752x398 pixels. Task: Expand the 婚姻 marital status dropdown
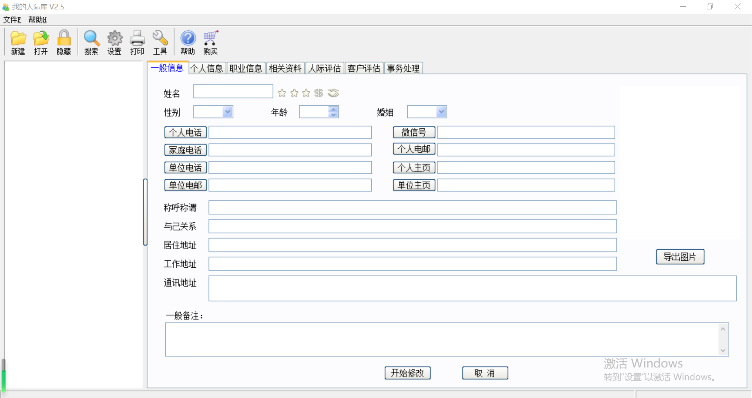(x=441, y=112)
